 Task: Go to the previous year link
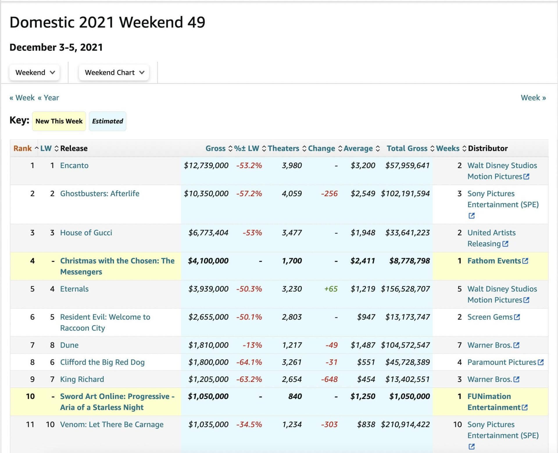[48, 98]
